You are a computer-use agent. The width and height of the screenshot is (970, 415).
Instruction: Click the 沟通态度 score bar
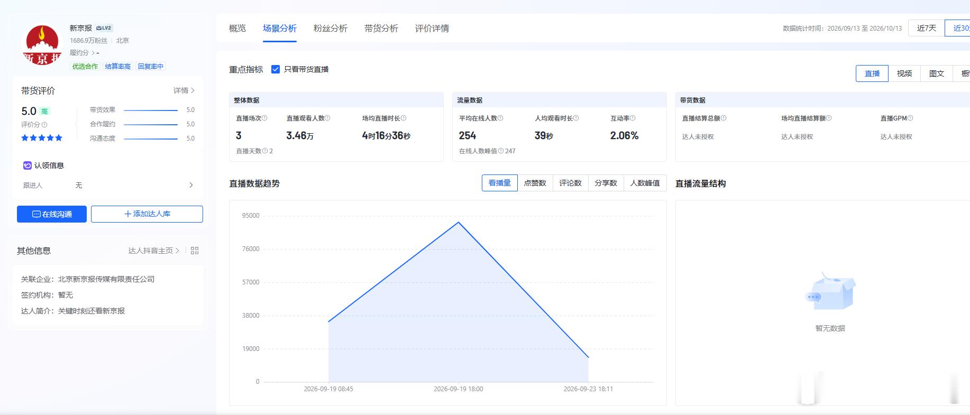click(151, 139)
